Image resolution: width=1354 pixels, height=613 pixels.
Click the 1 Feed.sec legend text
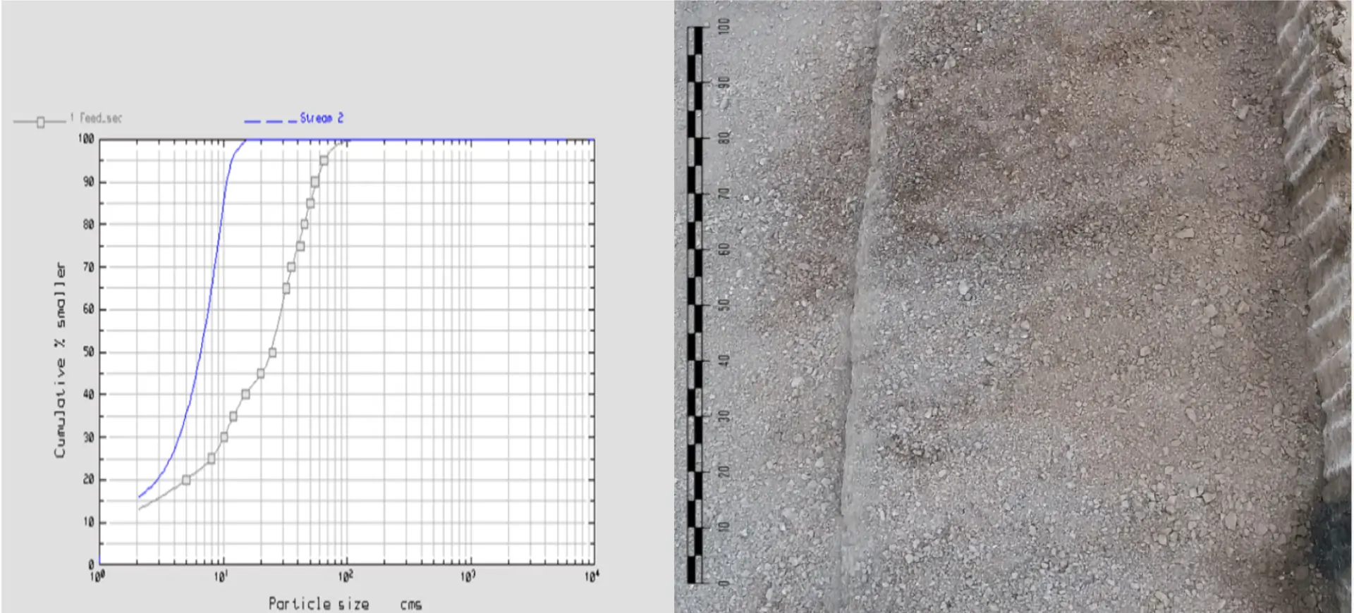(x=96, y=118)
